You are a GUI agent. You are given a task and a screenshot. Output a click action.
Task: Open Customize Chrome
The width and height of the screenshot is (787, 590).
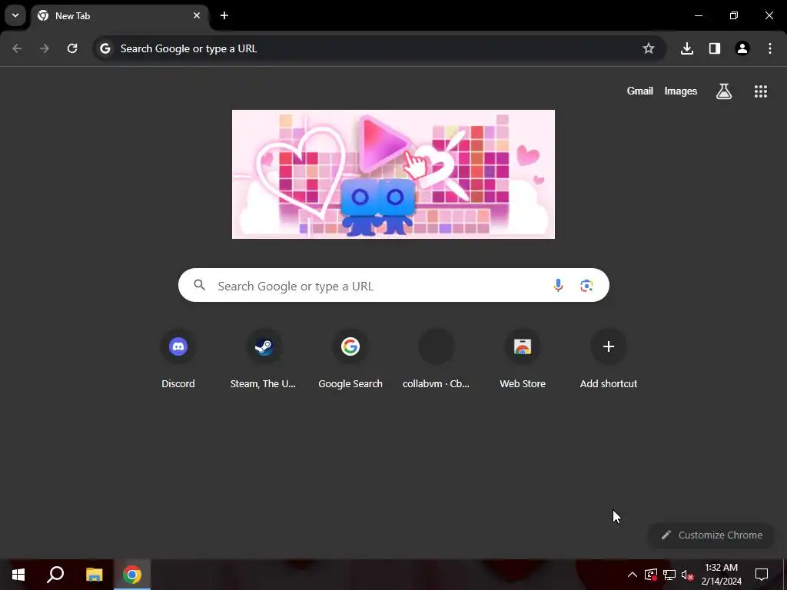[711, 535]
